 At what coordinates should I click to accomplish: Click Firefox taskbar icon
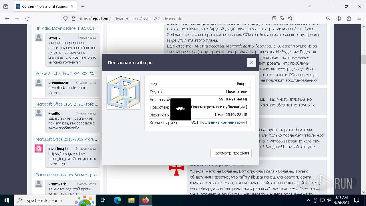[145, 200]
